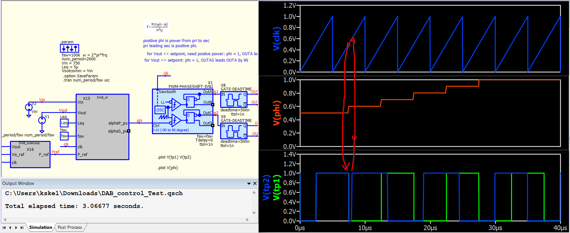
Task: Click the Leq parameter box symbol
Action: click(64, 123)
